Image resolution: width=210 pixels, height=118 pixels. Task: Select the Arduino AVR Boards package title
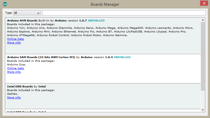[x=22, y=21]
